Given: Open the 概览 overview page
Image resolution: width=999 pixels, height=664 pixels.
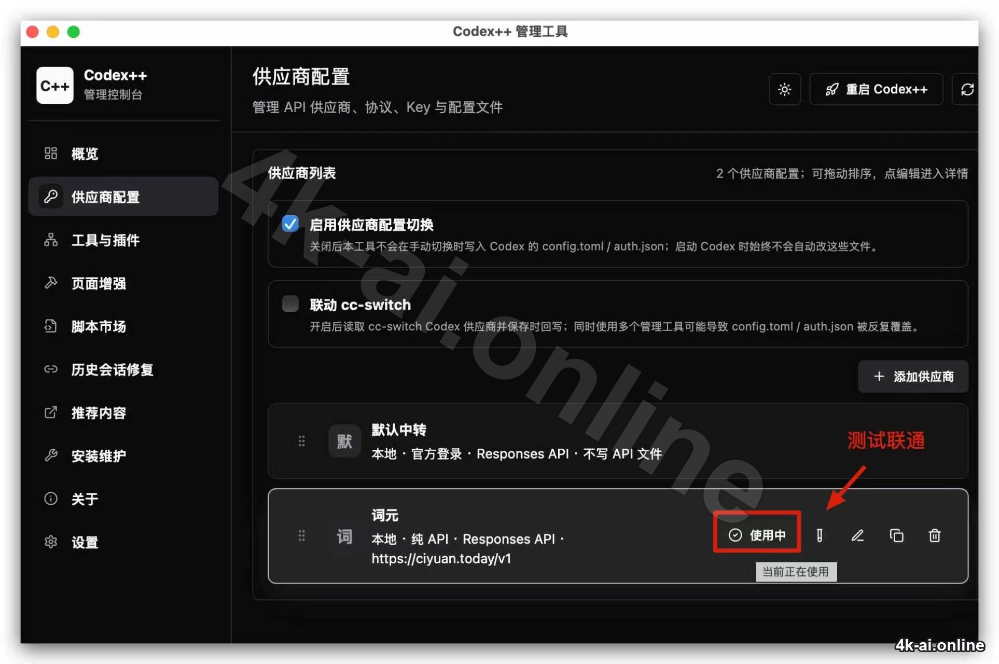Looking at the screenshot, I should tap(123, 154).
